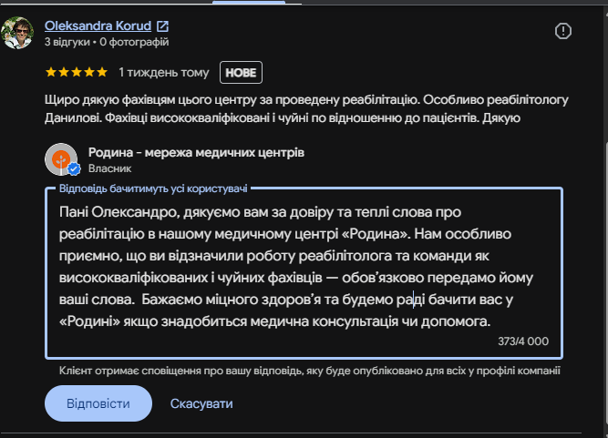This screenshot has height=438, width=608.
Task: Click the 'Відповідь бачитимуть усі користувачі' field label
Action: pos(153,188)
